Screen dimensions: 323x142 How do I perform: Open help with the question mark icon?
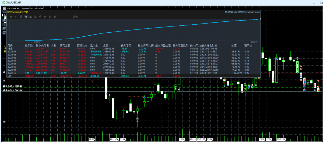(4, 25)
